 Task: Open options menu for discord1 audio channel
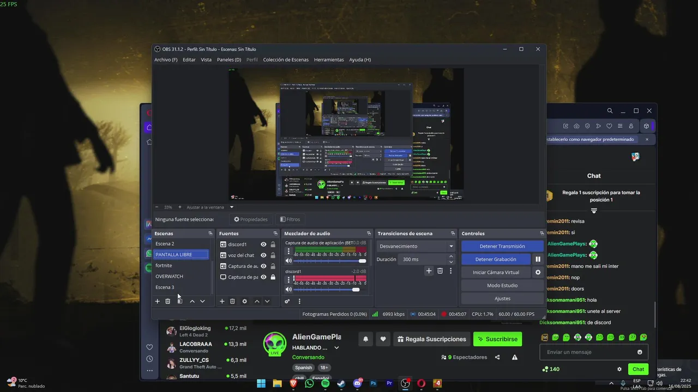pyautogui.click(x=289, y=279)
